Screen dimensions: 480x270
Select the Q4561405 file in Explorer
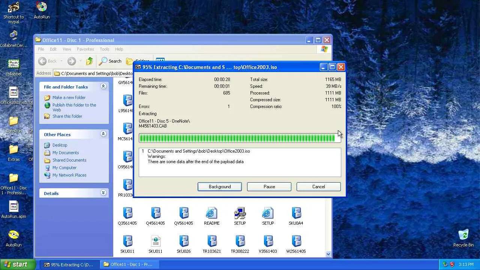pos(155,217)
